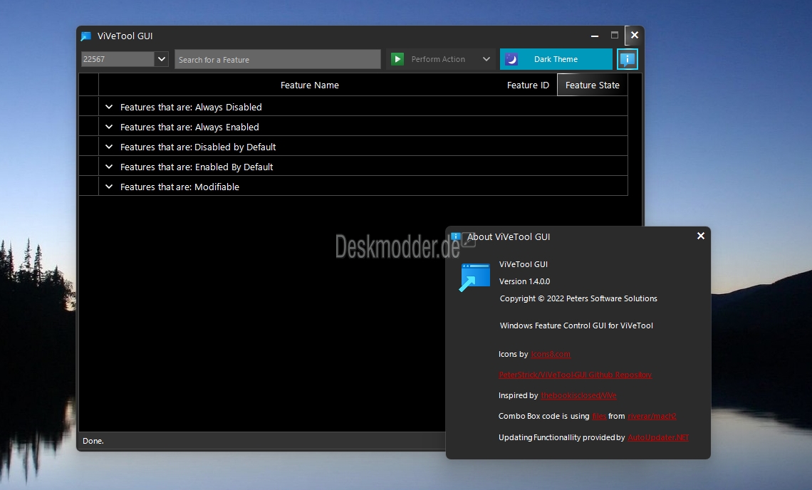
Task: Click the ViVeTool logo in About dialog
Action: pyautogui.click(x=474, y=277)
